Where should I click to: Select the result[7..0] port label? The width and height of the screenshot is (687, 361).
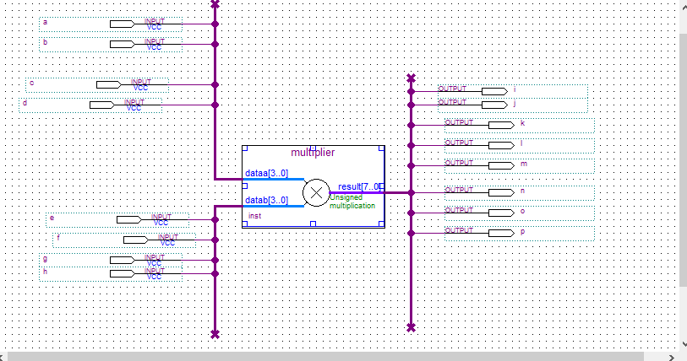[x=359, y=187]
